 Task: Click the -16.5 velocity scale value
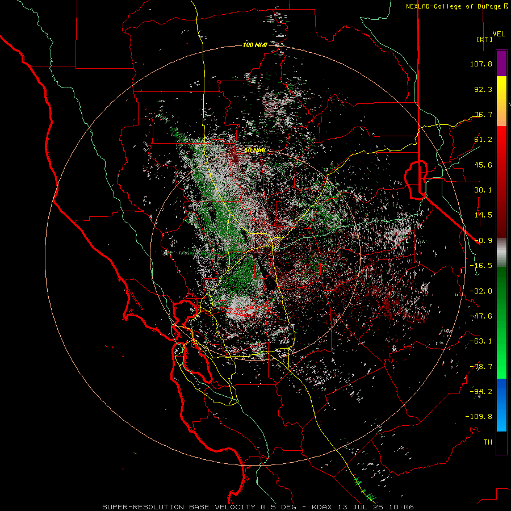481,266
